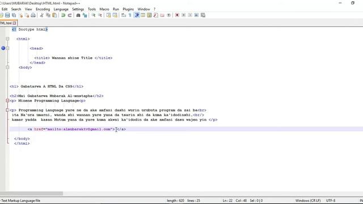Save the current recorded macro

click(203, 15)
